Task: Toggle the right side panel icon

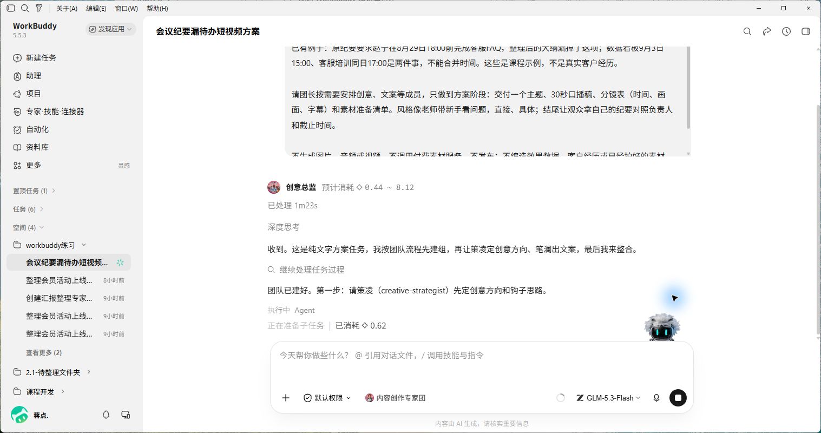Action: coord(806,31)
